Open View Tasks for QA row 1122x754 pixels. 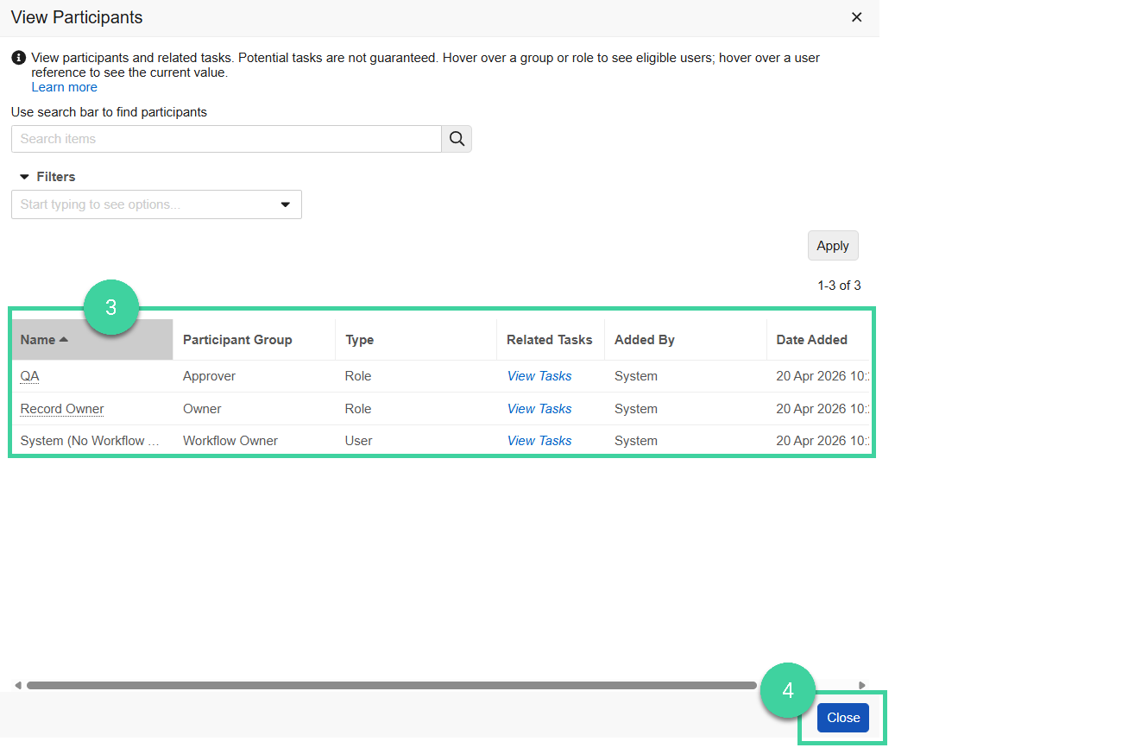click(539, 376)
